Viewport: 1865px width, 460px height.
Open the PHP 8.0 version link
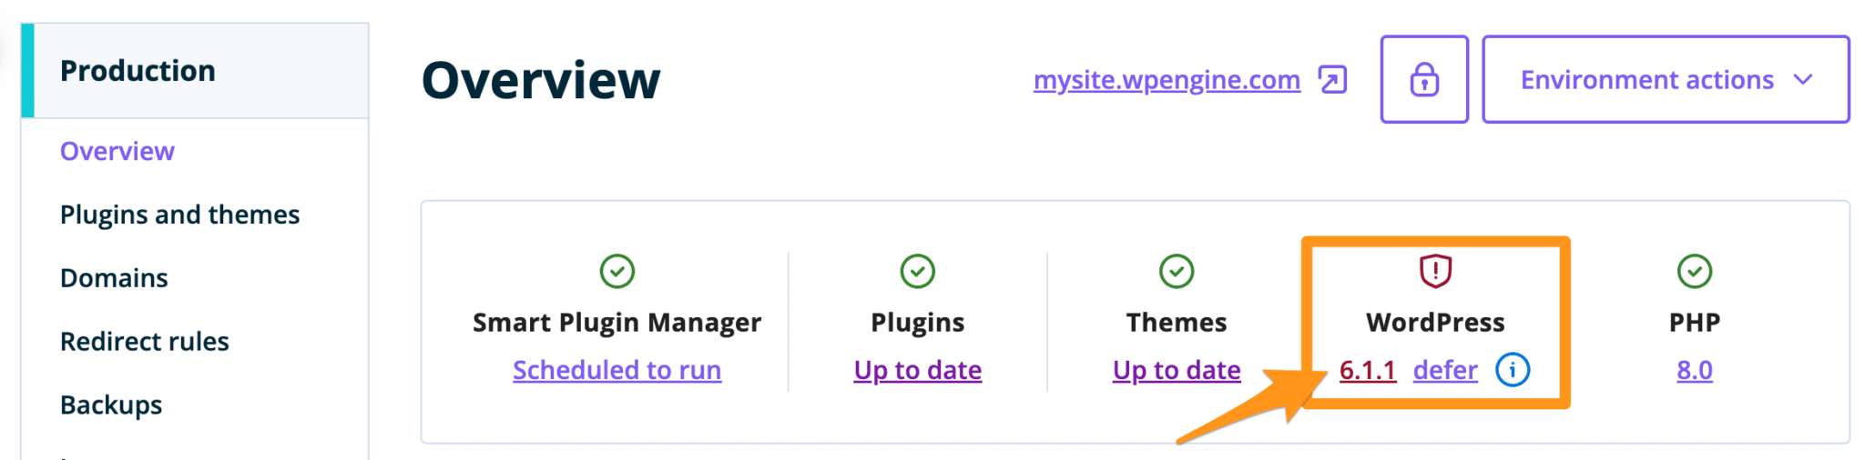click(1694, 370)
